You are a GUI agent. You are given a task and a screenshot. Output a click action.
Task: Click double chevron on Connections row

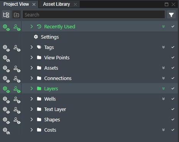click(163, 78)
